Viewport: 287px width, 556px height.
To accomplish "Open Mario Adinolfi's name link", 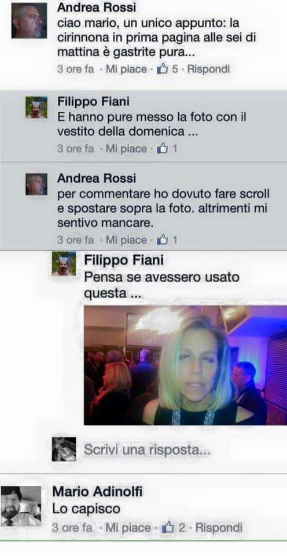I will click(97, 492).
